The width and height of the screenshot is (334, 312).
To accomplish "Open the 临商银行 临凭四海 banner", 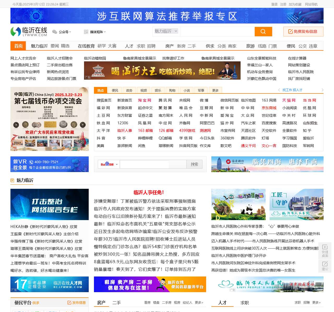I will pyautogui.click(x=267, y=164).
